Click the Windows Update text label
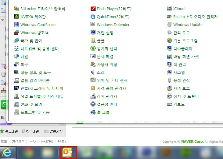The width and height of the screenshot is (223, 159). (x=188, y=25)
